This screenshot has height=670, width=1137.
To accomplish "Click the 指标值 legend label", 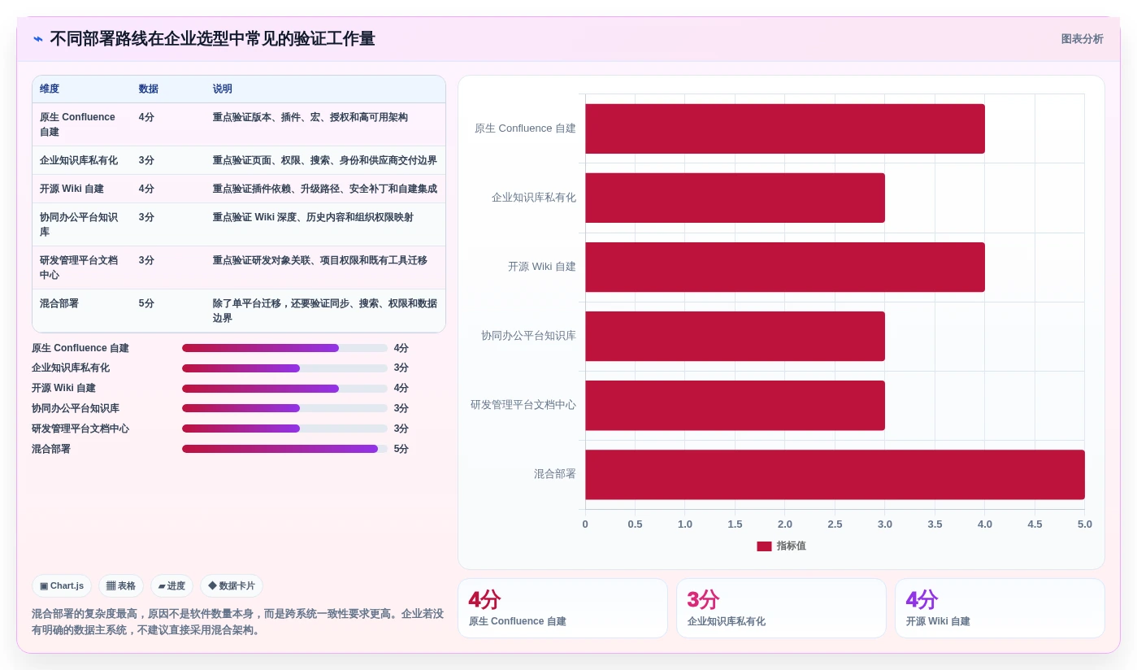I will pos(791,546).
